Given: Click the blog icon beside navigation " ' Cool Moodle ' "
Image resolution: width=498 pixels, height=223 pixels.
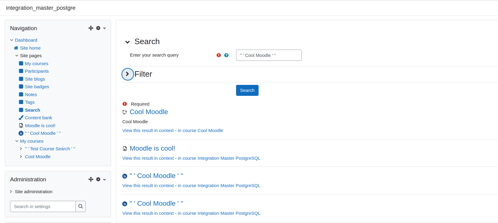Looking at the screenshot, I should coord(21,133).
